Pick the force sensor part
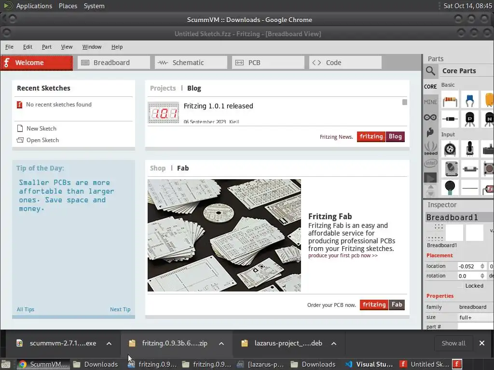The width and height of the screenshot is (494, 370). [450, 187]
